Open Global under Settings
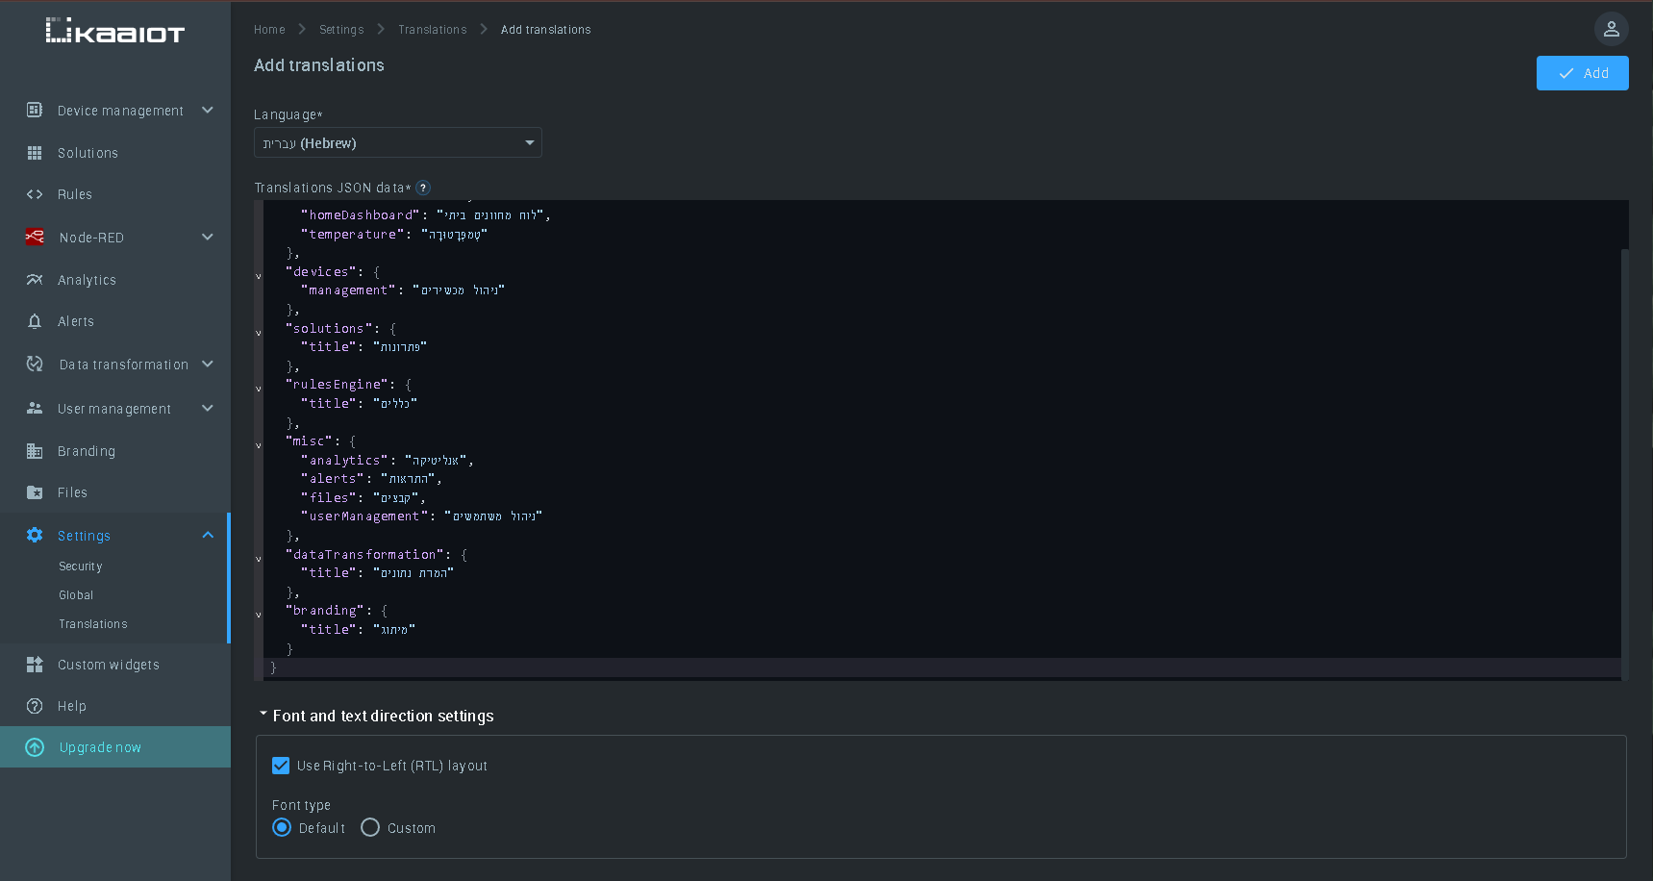This screenshot has height=881, width=1653. (x=76, y=595)
